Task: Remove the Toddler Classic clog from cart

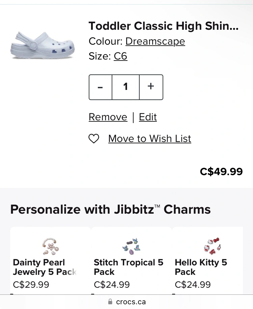Action: 108,117
